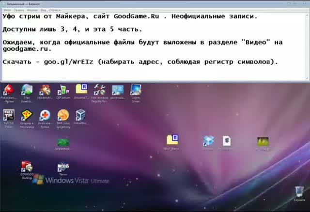The image size is (310, 212).
Task: Open the UniversalT... folder with R badge
Action: [81, 91]
